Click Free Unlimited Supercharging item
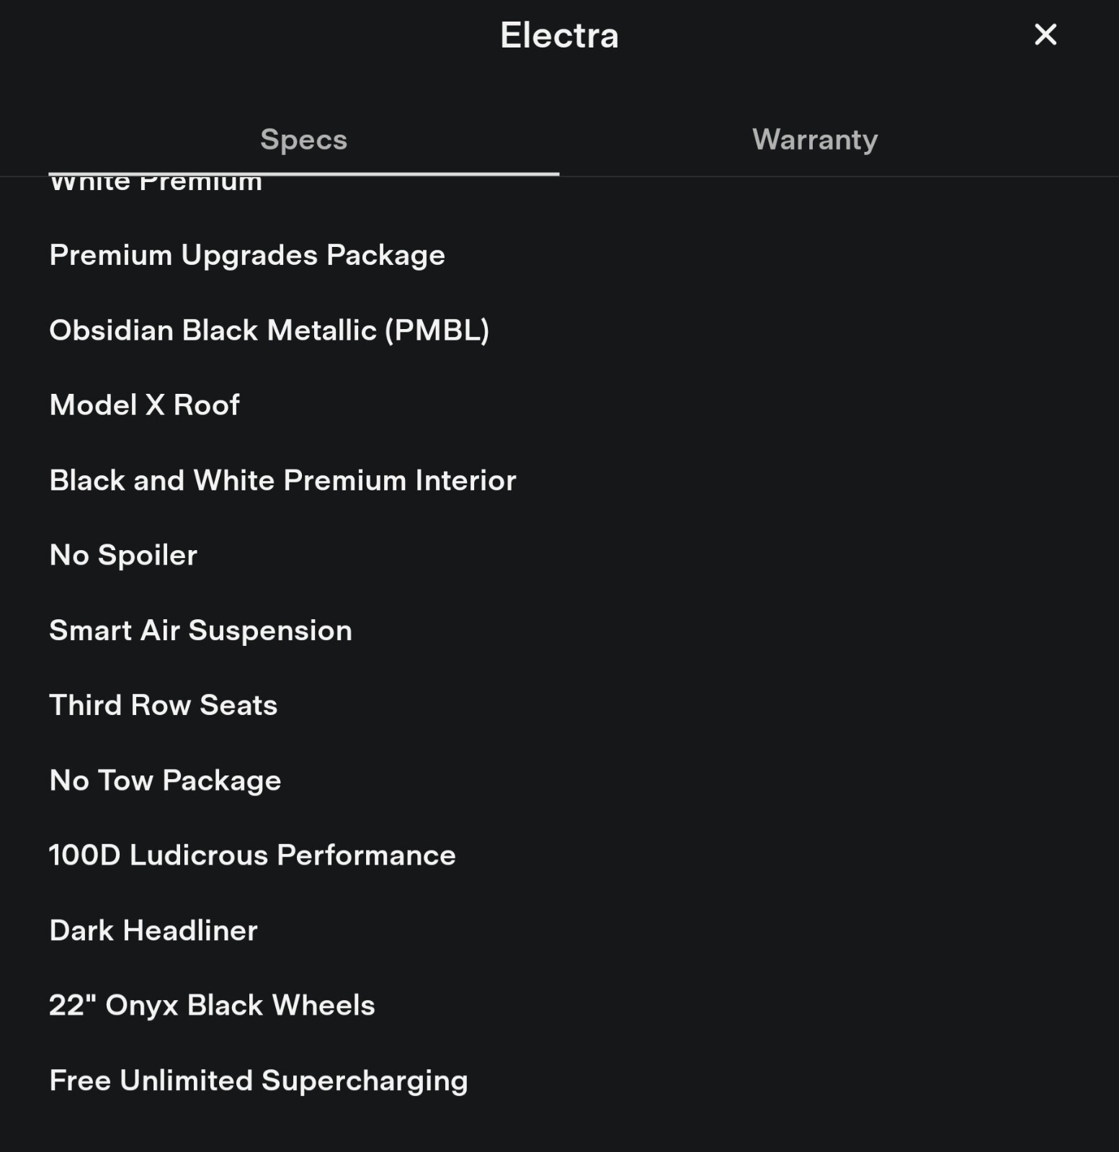The image size is (1119, 1152). [258, 1080]
